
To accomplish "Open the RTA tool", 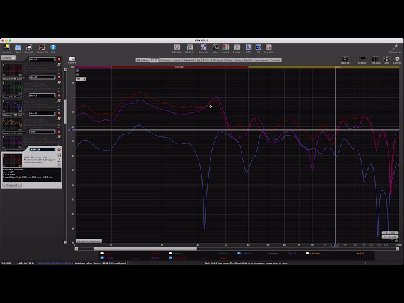I will click(x=248, y=47).
